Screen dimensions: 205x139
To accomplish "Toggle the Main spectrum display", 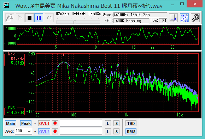I will (x=11, y=123).
